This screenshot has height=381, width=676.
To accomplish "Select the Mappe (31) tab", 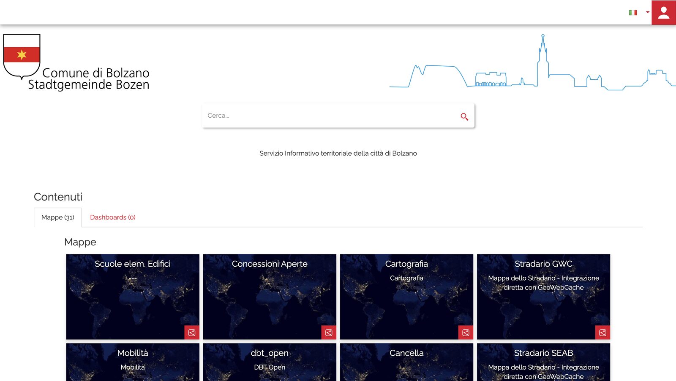I will (58, 217).
